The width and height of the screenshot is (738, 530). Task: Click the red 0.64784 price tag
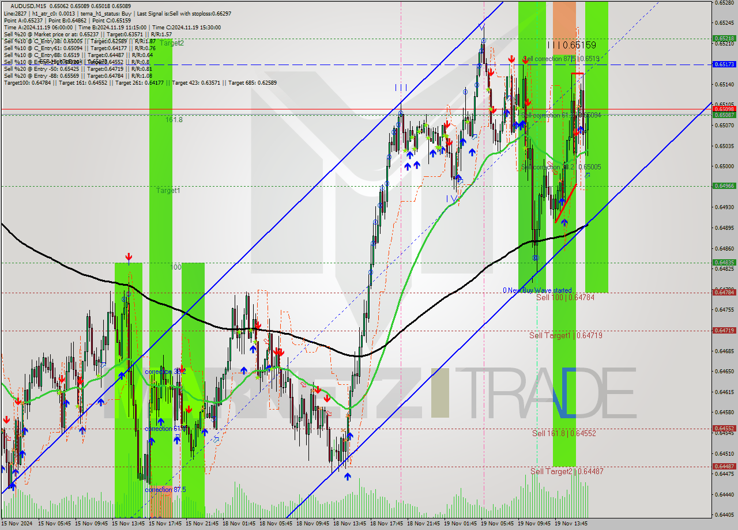(x=724, y=293)
